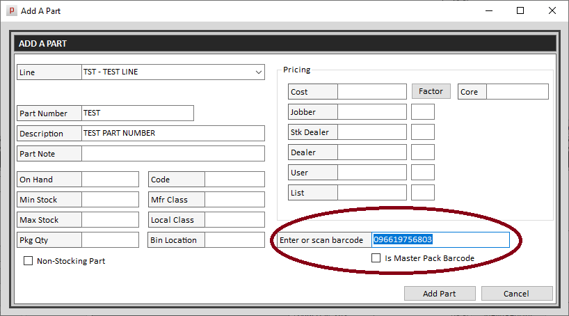Screen dimensions: 569x316
Task: Click the Factor button
Action: tap(431, 91)
